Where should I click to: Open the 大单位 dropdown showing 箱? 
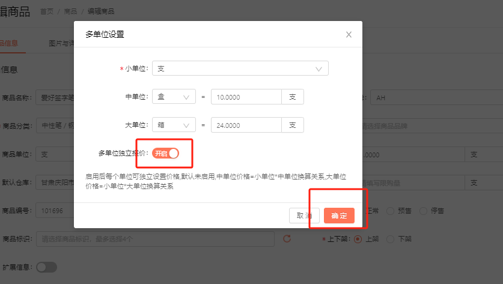(x=174, y=125)
